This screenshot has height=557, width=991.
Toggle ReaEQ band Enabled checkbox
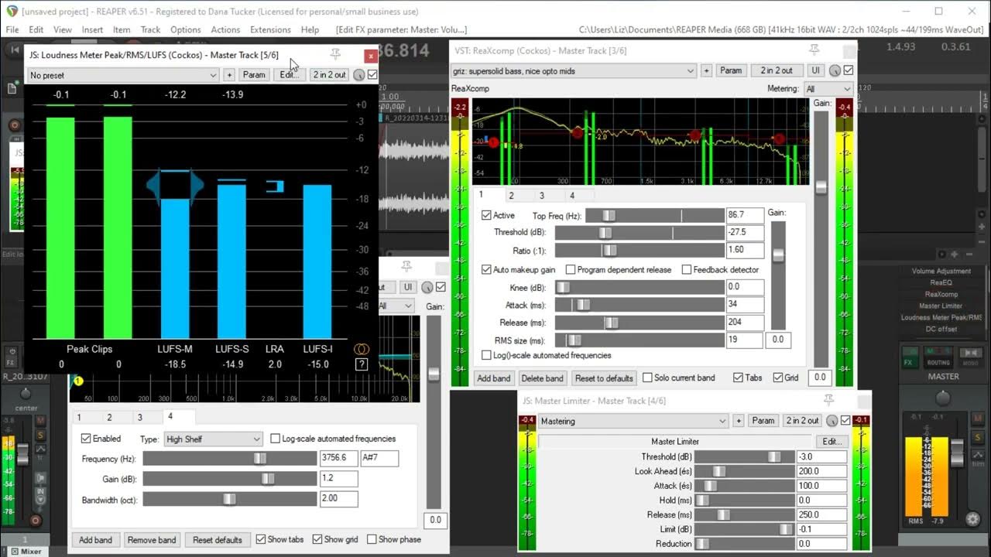[x=86, y=439]
